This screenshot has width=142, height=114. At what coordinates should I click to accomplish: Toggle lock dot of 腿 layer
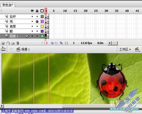click(x=37, y=31)
